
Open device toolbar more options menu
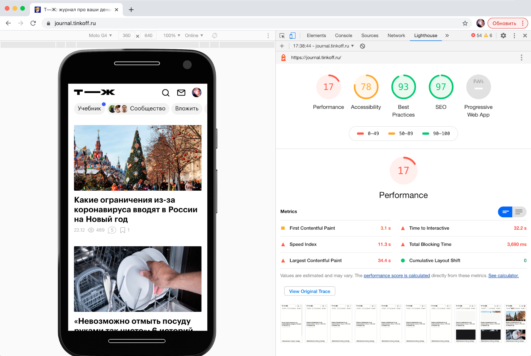(268, 35)
